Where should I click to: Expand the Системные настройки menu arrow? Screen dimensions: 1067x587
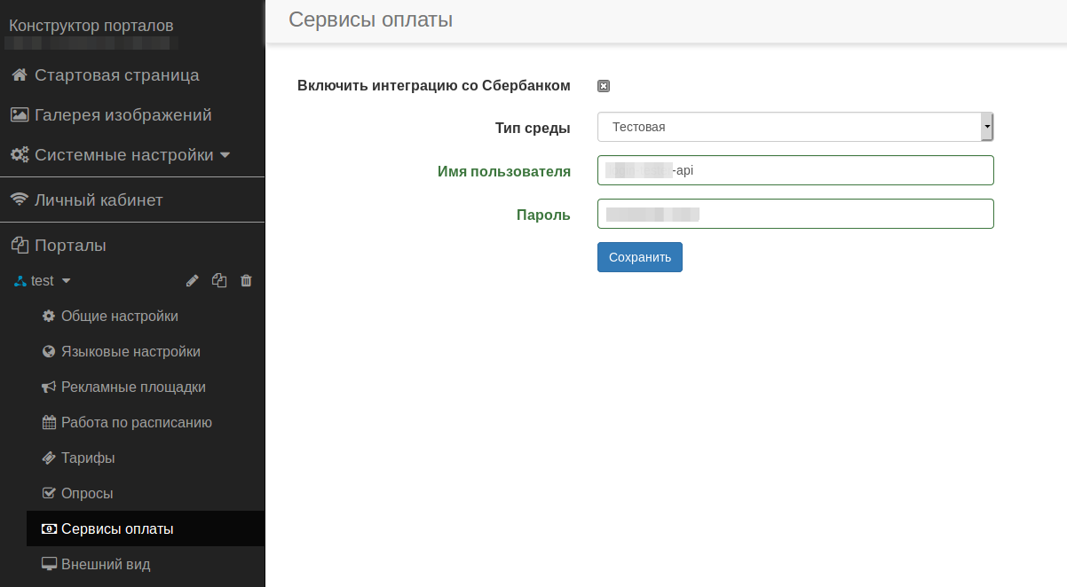[x=225, y=155]
